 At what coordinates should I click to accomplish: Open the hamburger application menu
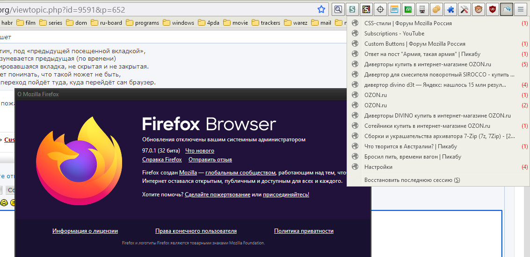520,9
